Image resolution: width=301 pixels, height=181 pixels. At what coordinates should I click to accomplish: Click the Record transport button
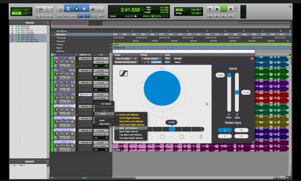(x=231, y=9)
